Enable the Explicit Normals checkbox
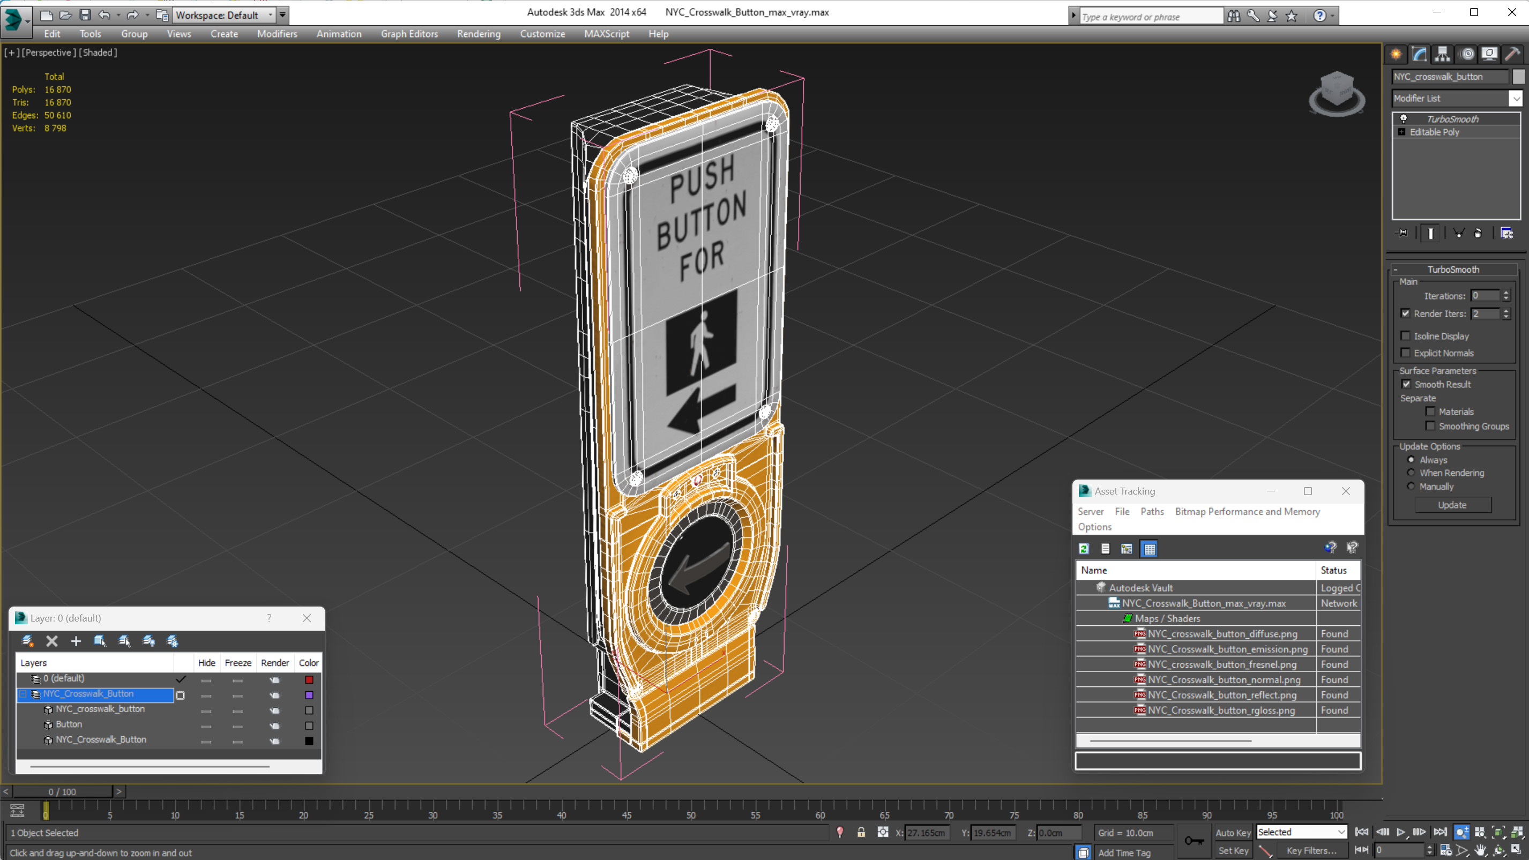The width and height of the screenshot is (1529, 860). 1406,353
